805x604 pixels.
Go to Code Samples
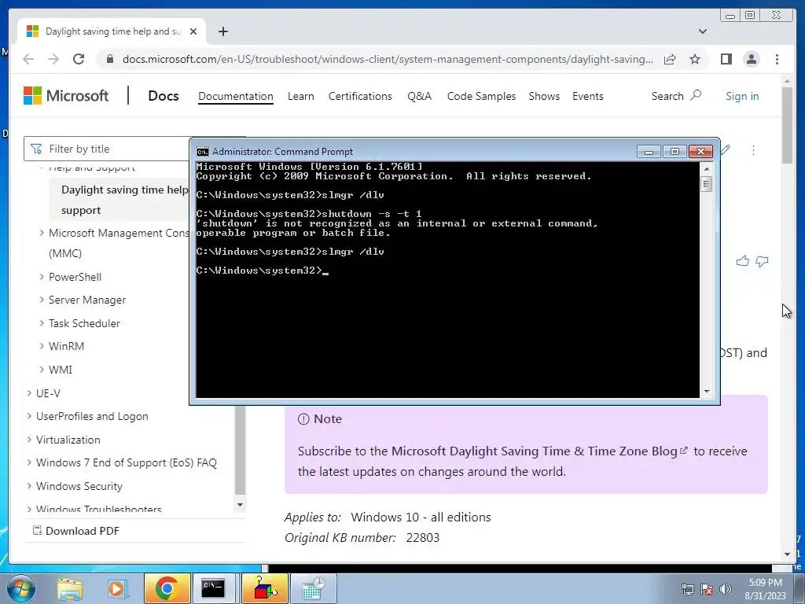(x=482, y=96)
